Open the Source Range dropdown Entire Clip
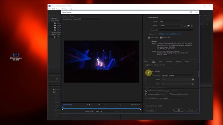Image resolution: width=223 pixels, height=125 pixels. (106, 111)
